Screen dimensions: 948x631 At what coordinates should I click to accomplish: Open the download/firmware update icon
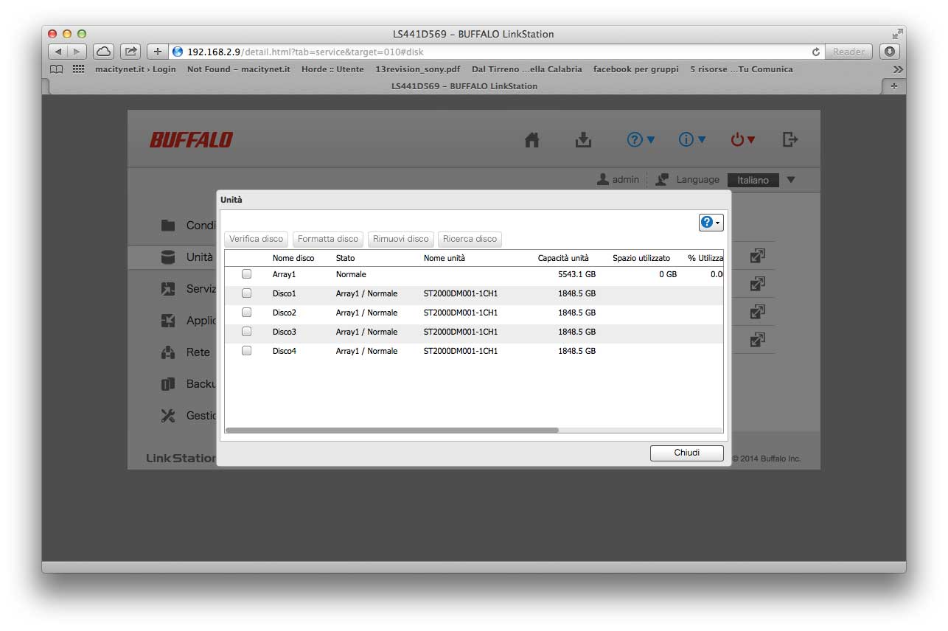[x=583, y=139]
